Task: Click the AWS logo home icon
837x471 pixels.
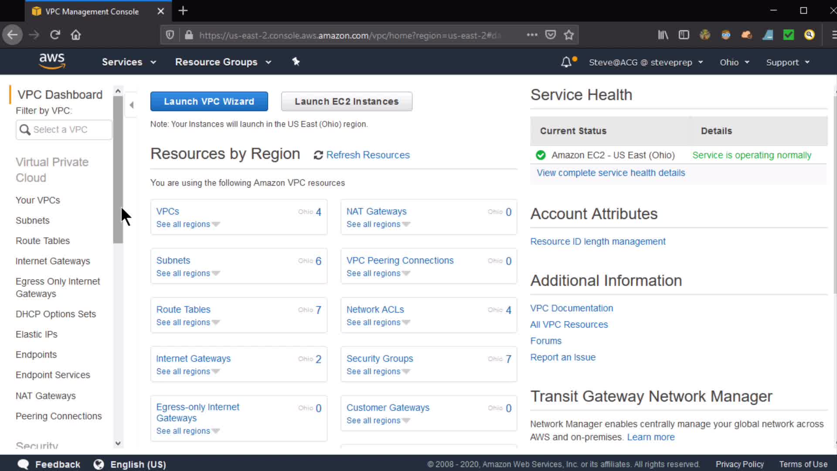Action: pos(52,61)
